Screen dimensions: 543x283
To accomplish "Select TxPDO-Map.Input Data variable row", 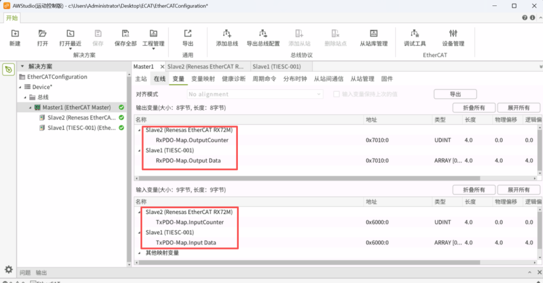I will coord(336,242).
